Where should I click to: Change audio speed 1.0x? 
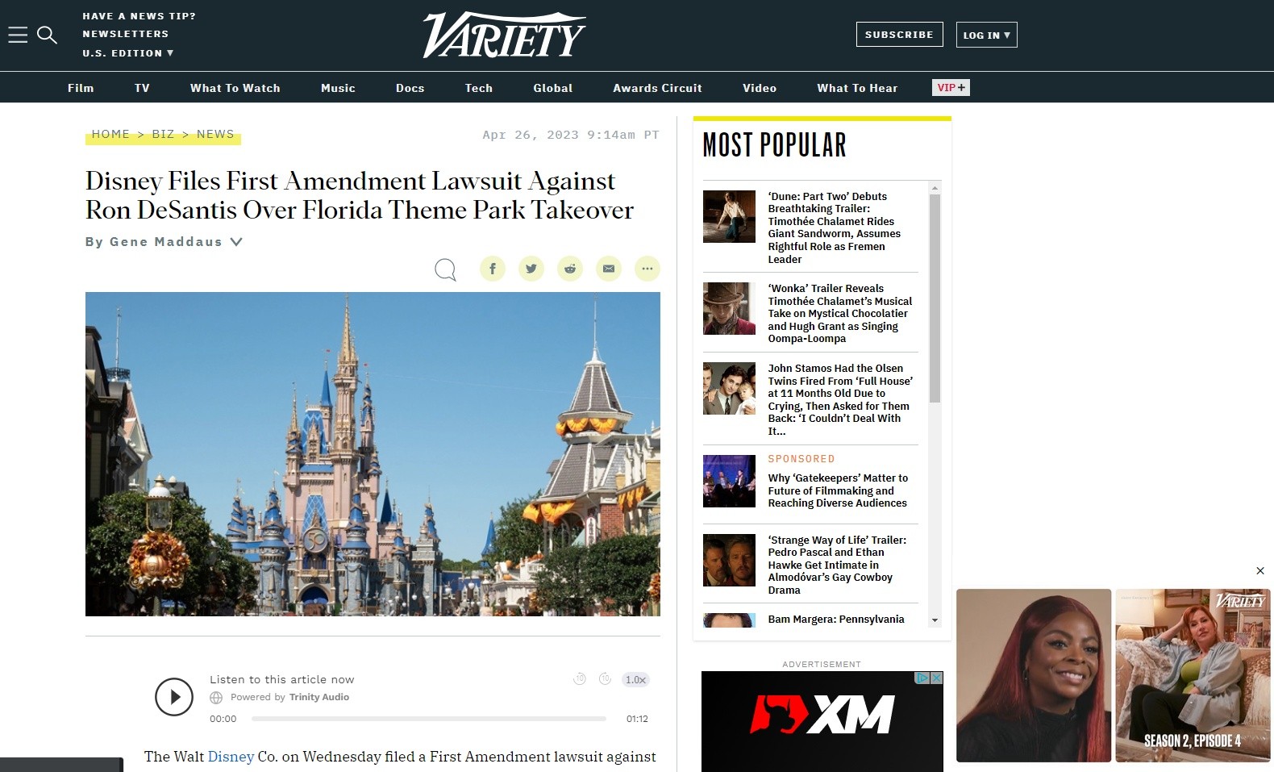(x=635, y=680)
